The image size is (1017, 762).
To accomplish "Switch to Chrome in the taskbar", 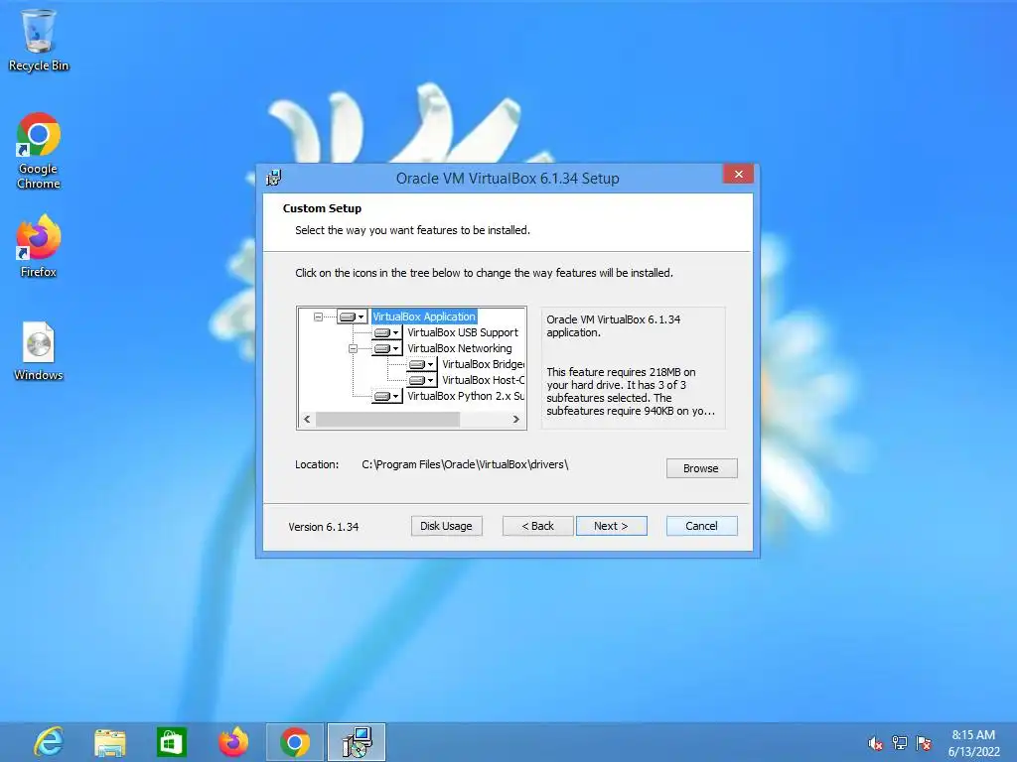I will coord(294,742).
